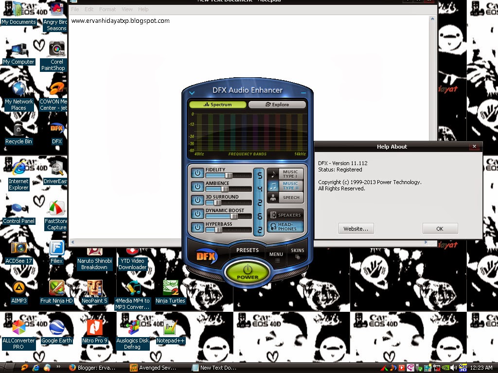Toggle the Dynamic Boost power button

point(197,214)
